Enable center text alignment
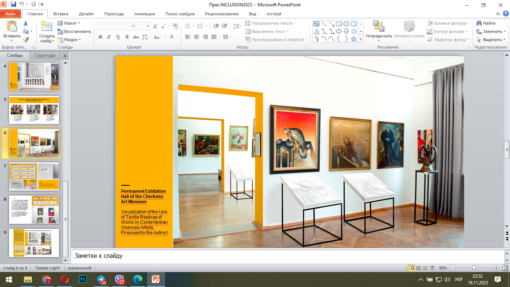The image size is (510, 287). pos(196,37)
